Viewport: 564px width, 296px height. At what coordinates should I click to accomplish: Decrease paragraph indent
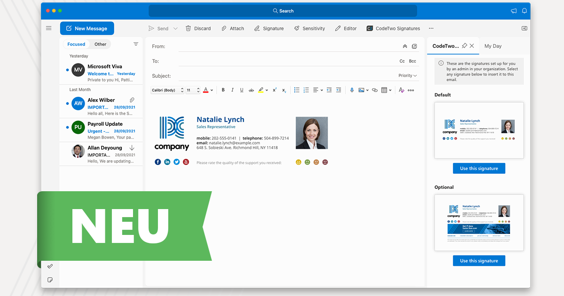click(x=329, y=90)
